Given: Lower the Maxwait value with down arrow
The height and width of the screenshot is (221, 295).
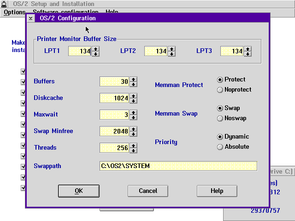Looking at the screenshot, I should click(x=133, y=117).
